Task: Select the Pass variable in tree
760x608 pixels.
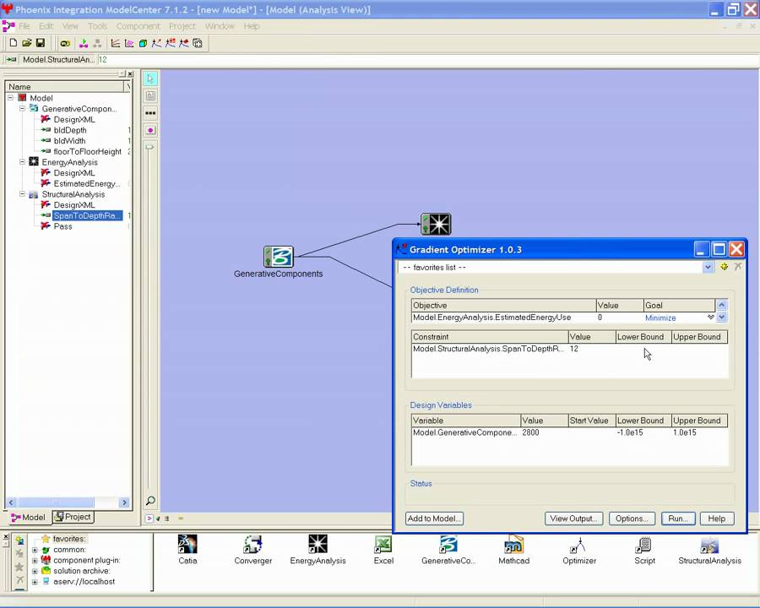Action: coord(62,226)
